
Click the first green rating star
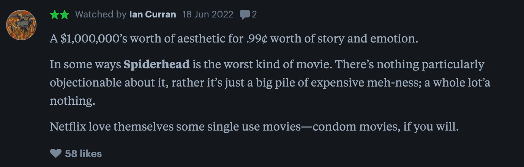[x=55, y=14]
